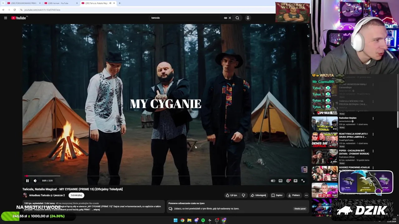Image resolution: width=399 pixels, height=224 pixels.
Task: Open the YouTube hamburger guide menu
Action: point(5,18)
